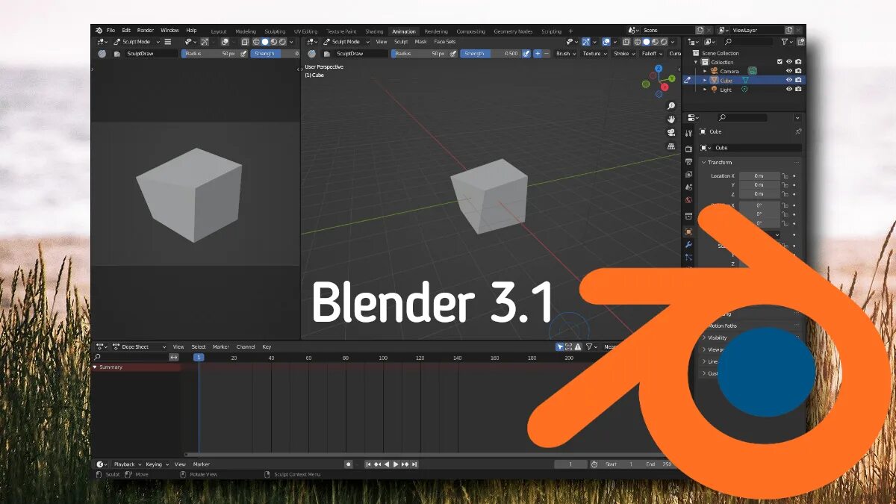Screen dimensions: 896x504
Task: Collapse the Summary row in the Dope Sheet
Action: [x=95, y=367]
